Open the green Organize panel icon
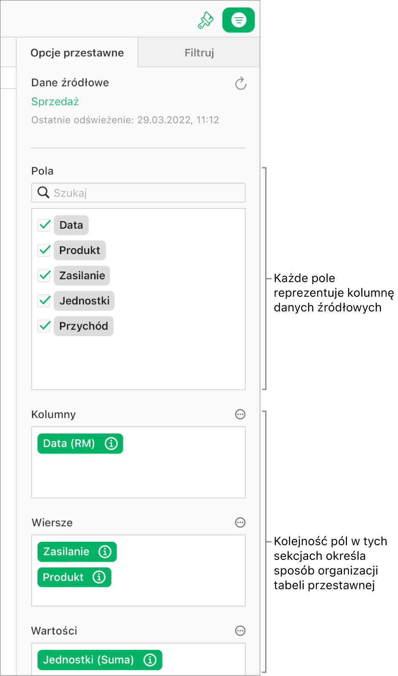This screenshot has width=398, height=676. (238, 19)
